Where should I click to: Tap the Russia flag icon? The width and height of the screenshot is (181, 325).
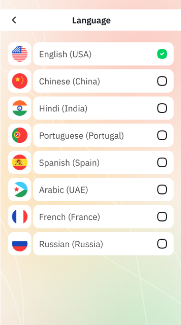pyautogui.click(x=20, y=244)
